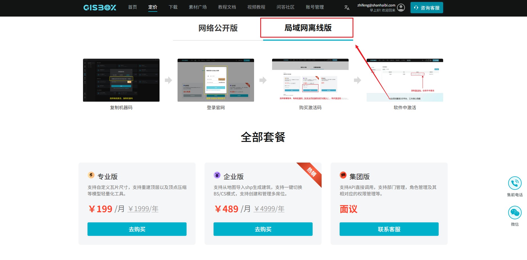Image resolution: width=527 pixels, height=260 pixels.
Task: Open the user avatar profile icon
Action: [401, 8]
